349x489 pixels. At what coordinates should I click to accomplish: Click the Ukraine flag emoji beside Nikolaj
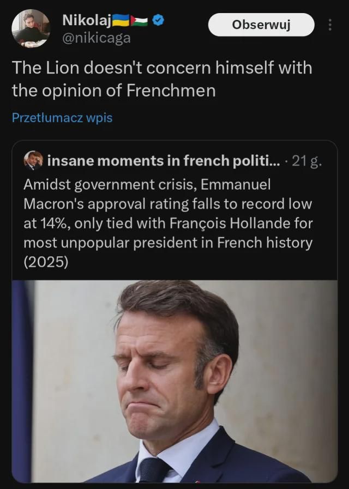click(x=121, y=21)
